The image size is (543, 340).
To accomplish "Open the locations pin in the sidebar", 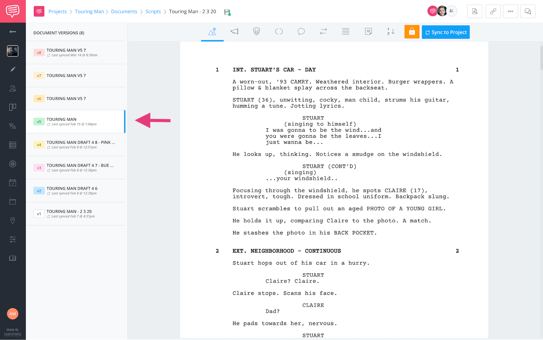I will [13, 220].
